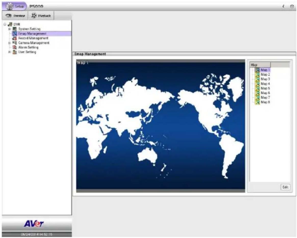The image size is (297, 238).
Task: Click the DVR device icon
Action: click(10, 24)
